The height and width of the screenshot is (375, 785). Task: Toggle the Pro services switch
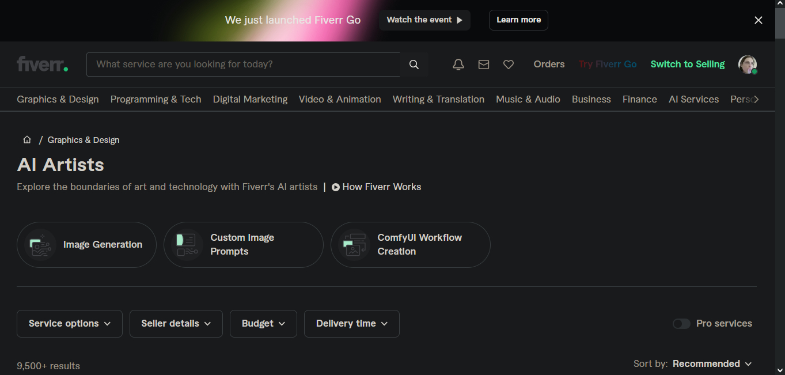pos(681,324)
